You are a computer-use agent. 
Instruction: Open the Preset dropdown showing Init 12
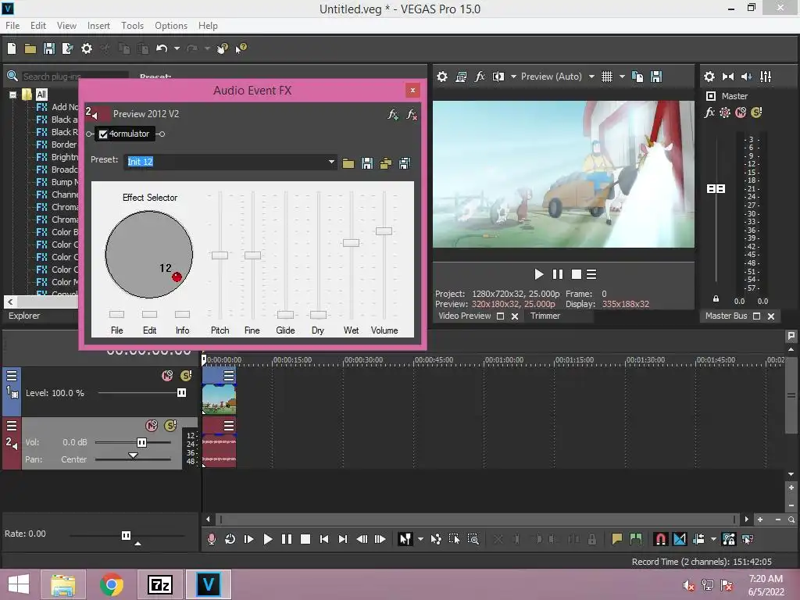331,162
